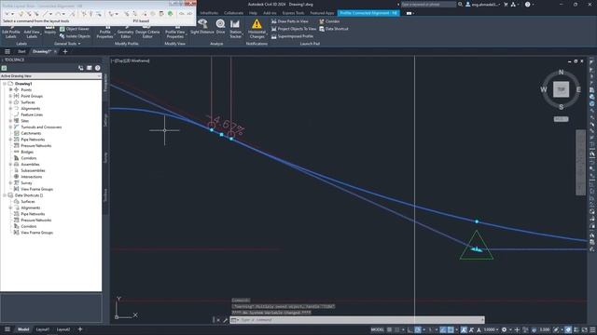Switch to Collaborate ribbon tab
The height and width of the screenshot is (335, 597).
pyautogui.click(x=233, y=13)
